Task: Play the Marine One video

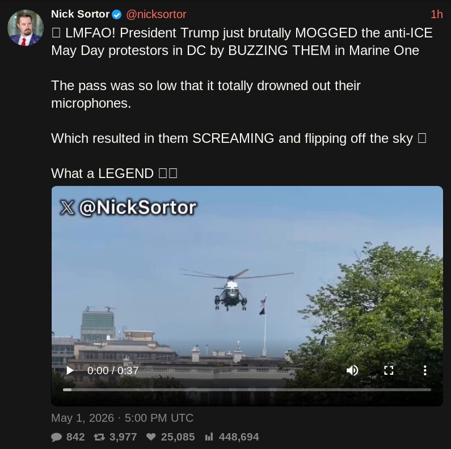Action: (70, 370)
